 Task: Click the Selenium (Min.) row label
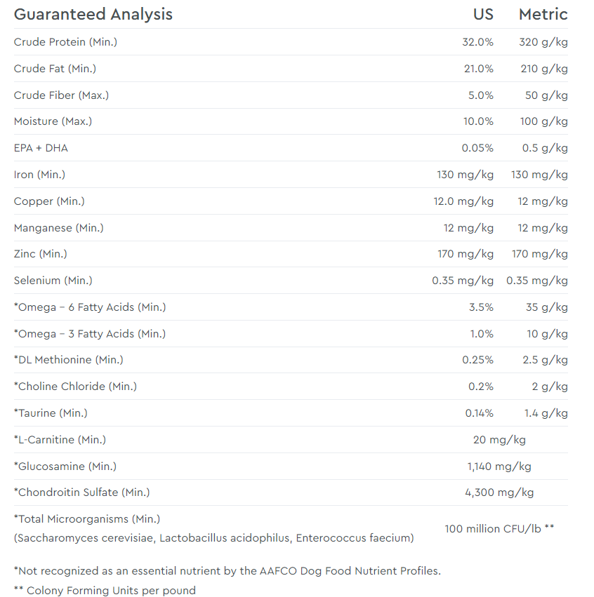53,281
